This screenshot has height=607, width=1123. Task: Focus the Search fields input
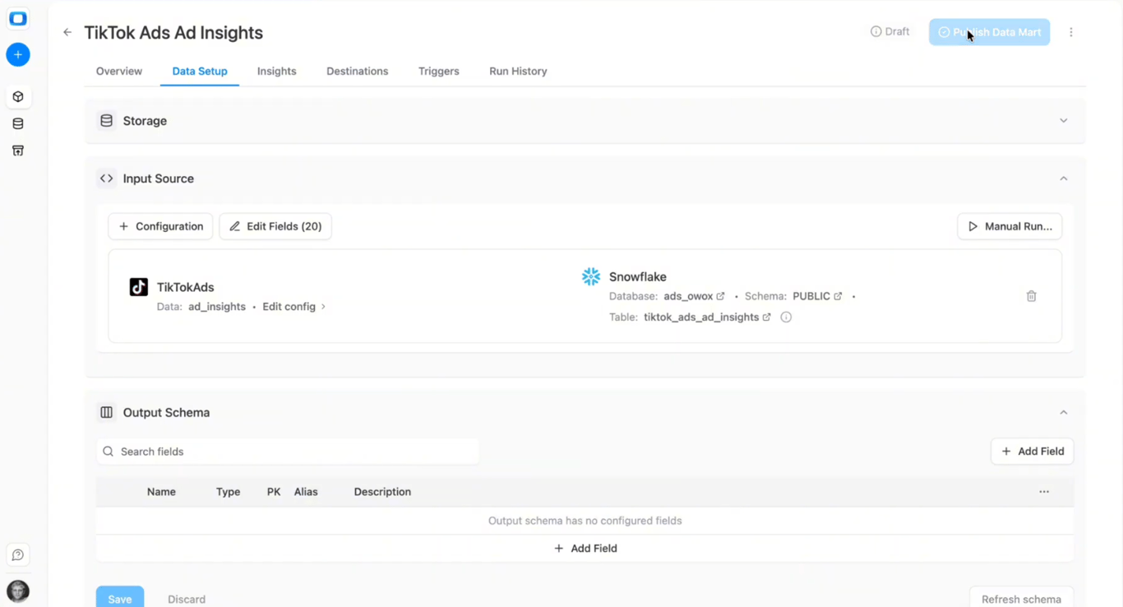pos(288,452)
